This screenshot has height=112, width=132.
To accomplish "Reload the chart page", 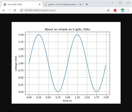I will pyautogui.click(x=15, y=10).
